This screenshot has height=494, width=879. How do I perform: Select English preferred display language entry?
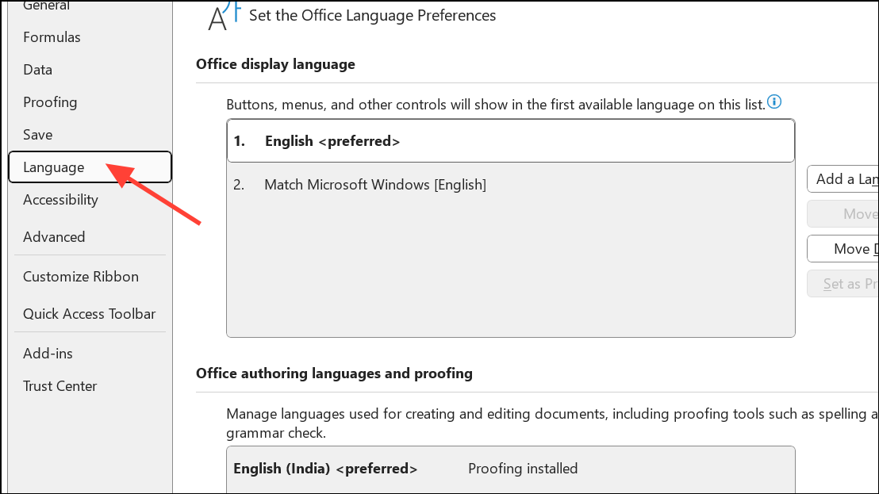511,141
